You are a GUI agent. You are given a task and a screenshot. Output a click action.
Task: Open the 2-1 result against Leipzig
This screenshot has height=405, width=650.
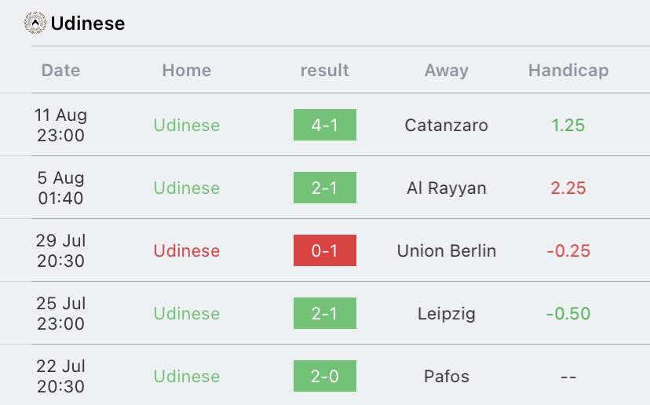pos(324,313)
